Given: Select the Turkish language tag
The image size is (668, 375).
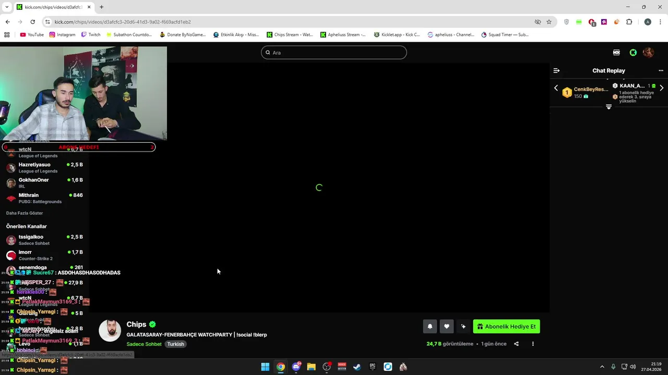Looking at the screenshot, I should pyautogui.click(x=176, y=344).
